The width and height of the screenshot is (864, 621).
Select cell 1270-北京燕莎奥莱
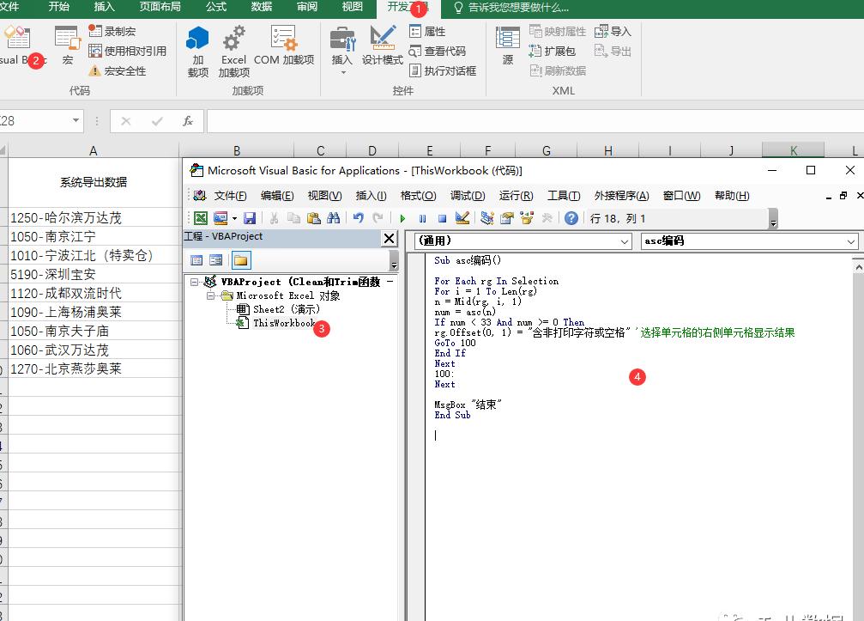[94, 368]
